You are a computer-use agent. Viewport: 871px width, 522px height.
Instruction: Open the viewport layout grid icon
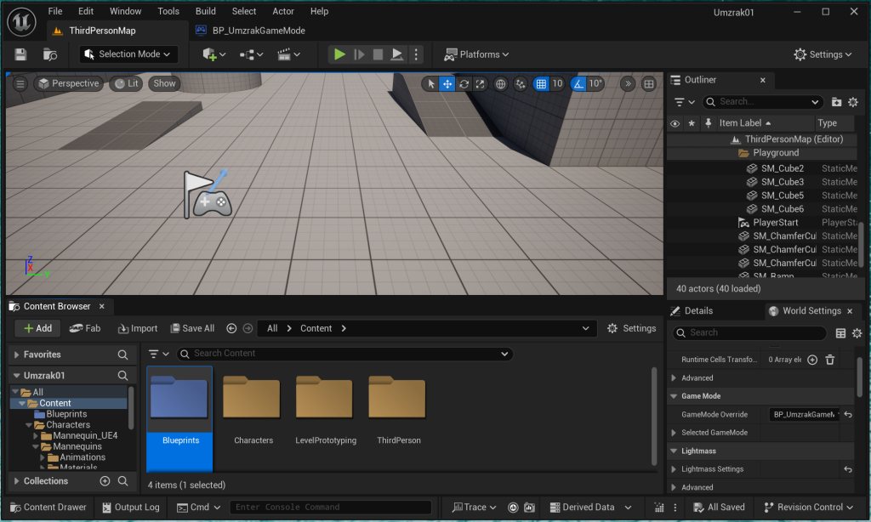pos(648,83)
